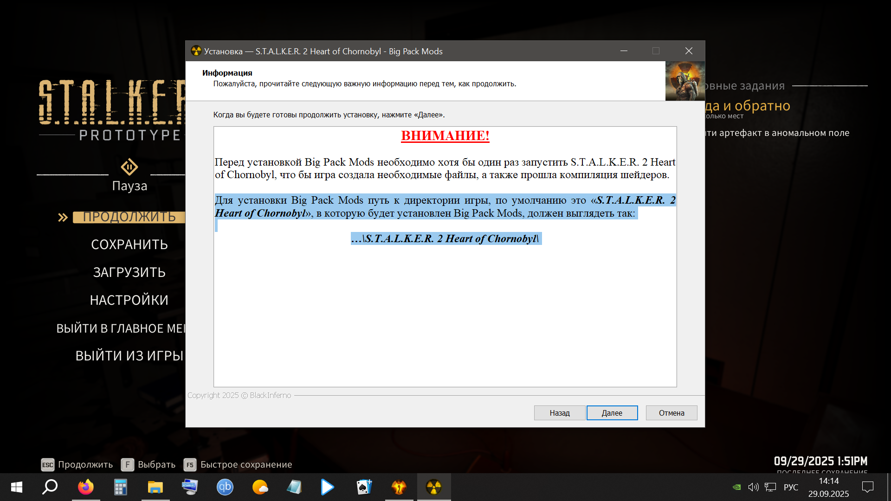Viewport: 891px width, 501px height.
Task: Open qBittorrent from the taskbar
Action: 225,487
